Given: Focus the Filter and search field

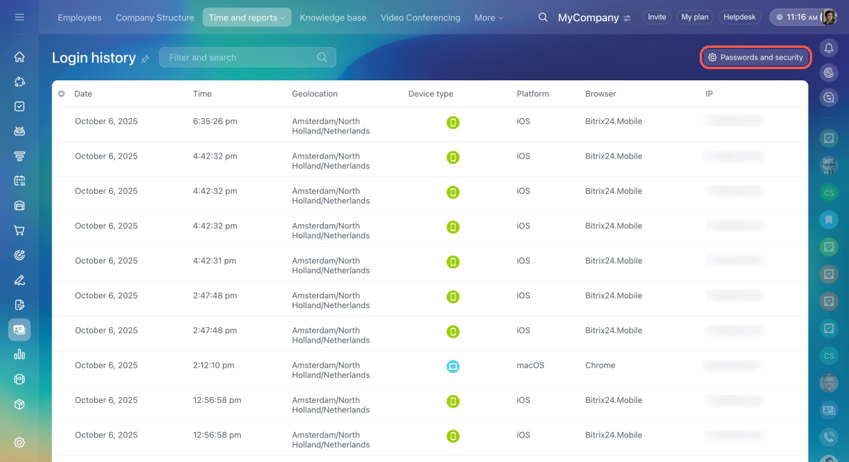Looking at the screenshot, I should (239, 58).
